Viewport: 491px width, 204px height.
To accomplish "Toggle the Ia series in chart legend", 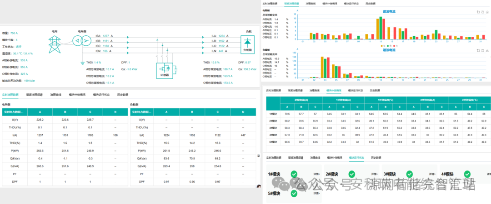I will (x=383, y=46).
